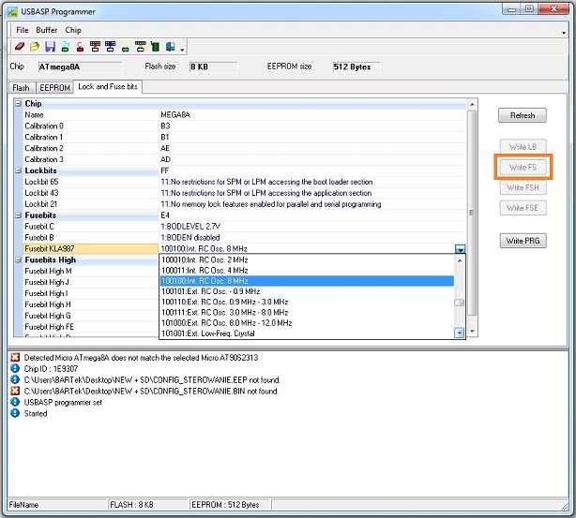Open the overflow arrow at menu bar's right end

(564, 33)
